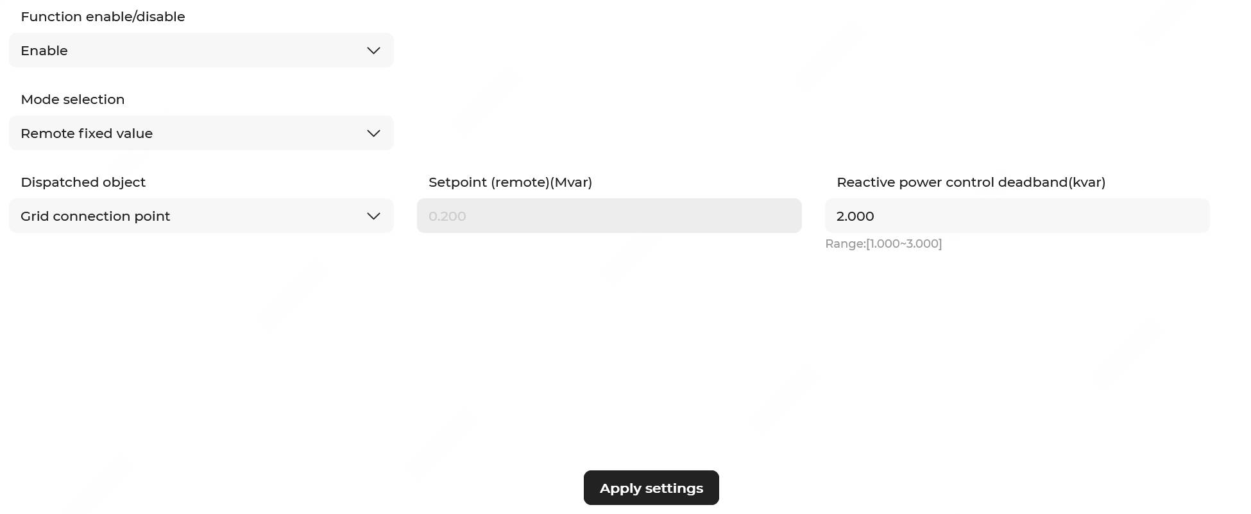Focus the Reactive power control deadband field

(x=1017, y=216)
